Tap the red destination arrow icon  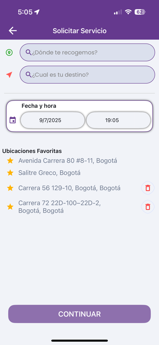click(x=9, y=75)
